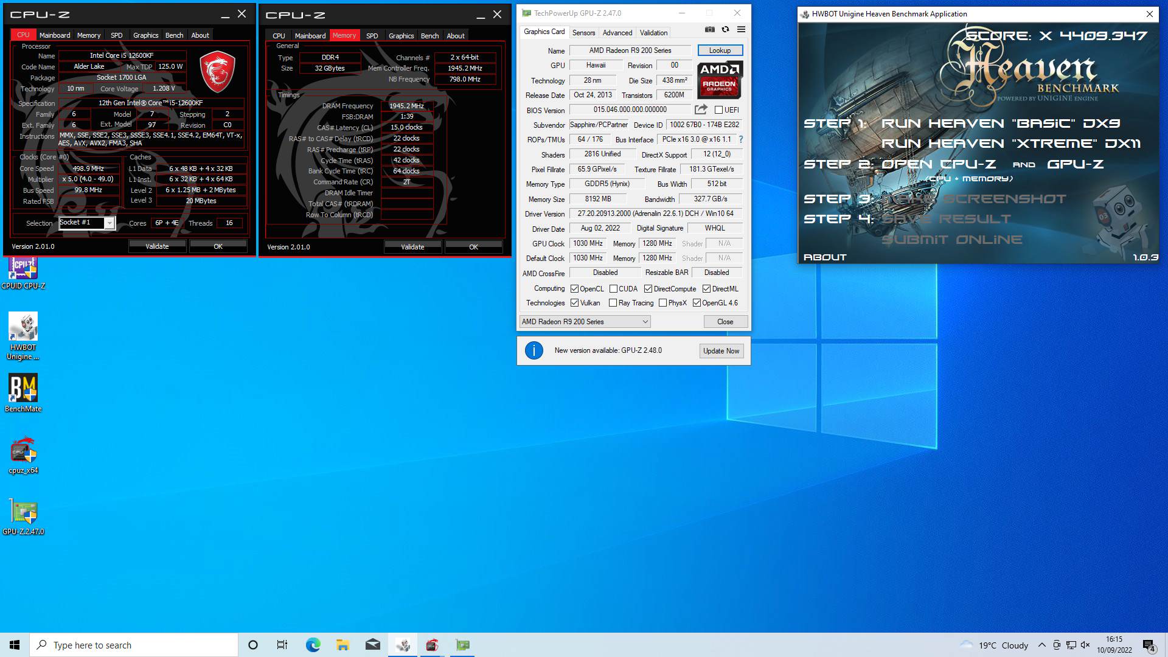Open File Explorer from taskbar
The height and width of the screenshot is (657, 1168).
[x=342, y=645]
